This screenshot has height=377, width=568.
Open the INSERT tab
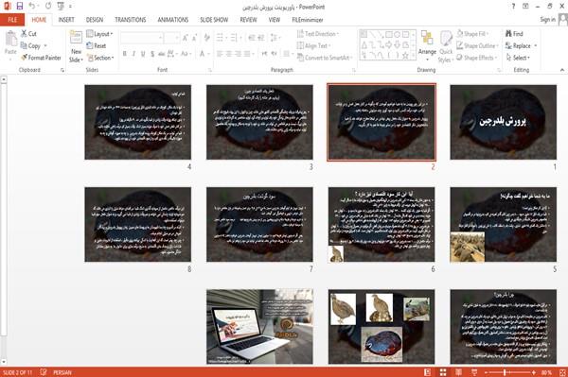click(x=66, y=20)
